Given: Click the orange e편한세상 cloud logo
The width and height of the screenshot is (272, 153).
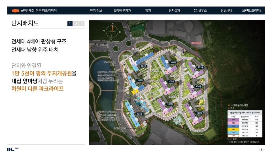Looking at the screenshot, I should tap(15, 10).
